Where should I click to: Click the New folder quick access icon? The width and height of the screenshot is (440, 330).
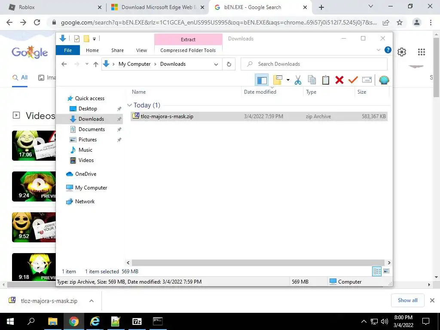tap(86, 39)
